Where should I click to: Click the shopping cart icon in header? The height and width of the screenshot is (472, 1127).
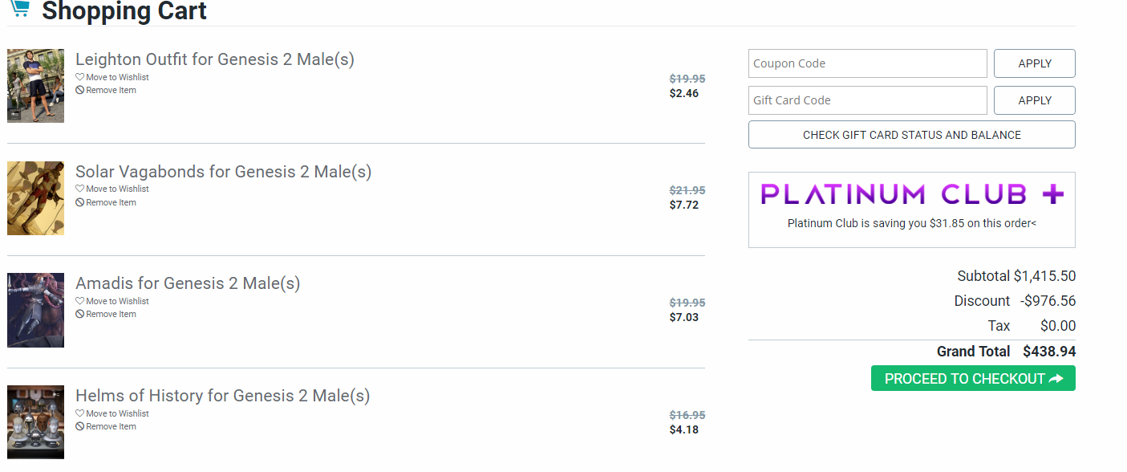point(19,8)
